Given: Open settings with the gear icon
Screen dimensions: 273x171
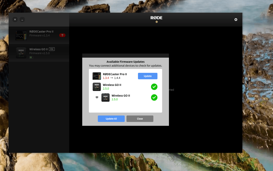Looking at the screenshot, I should [x=236, y=19].
